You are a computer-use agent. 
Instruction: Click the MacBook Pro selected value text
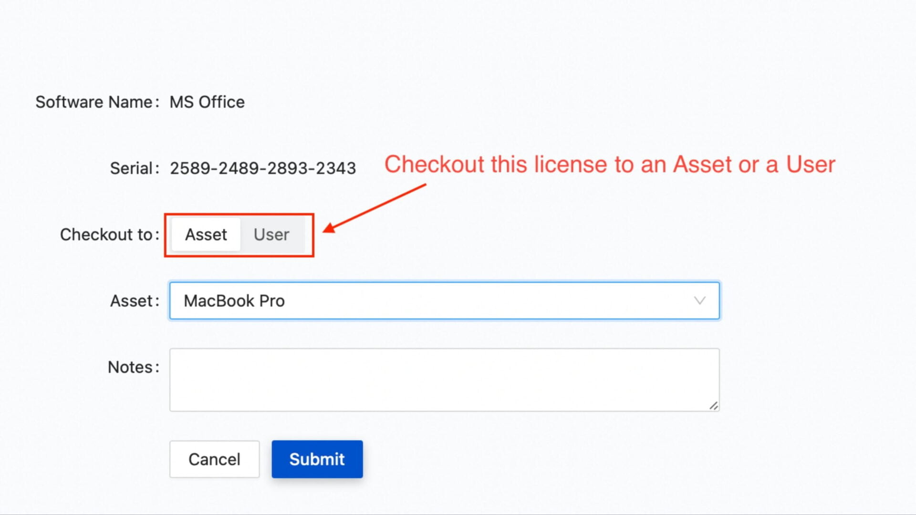pos(234,301)
